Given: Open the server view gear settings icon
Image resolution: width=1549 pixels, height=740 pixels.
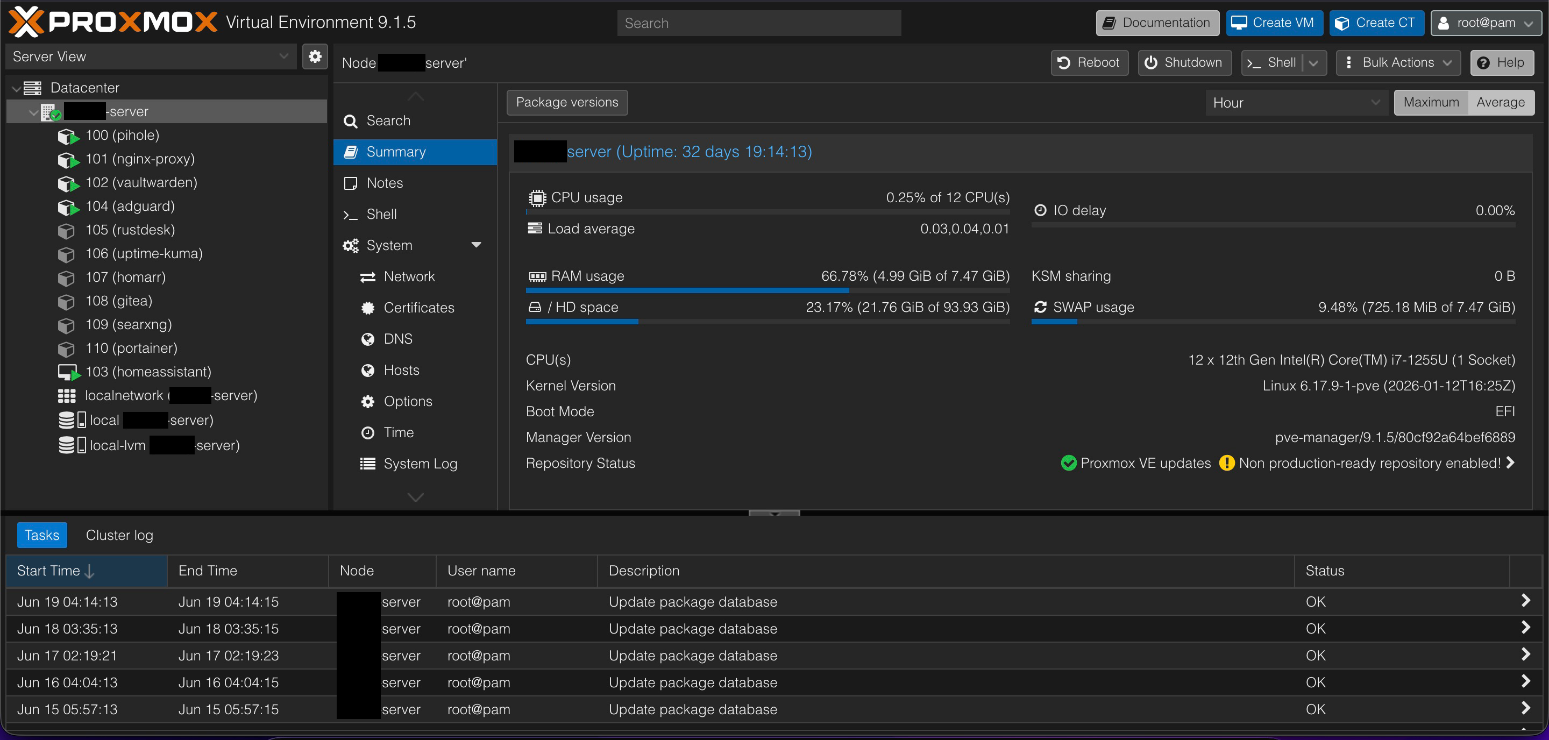Looking at the screenshot, I should point(315,56).
